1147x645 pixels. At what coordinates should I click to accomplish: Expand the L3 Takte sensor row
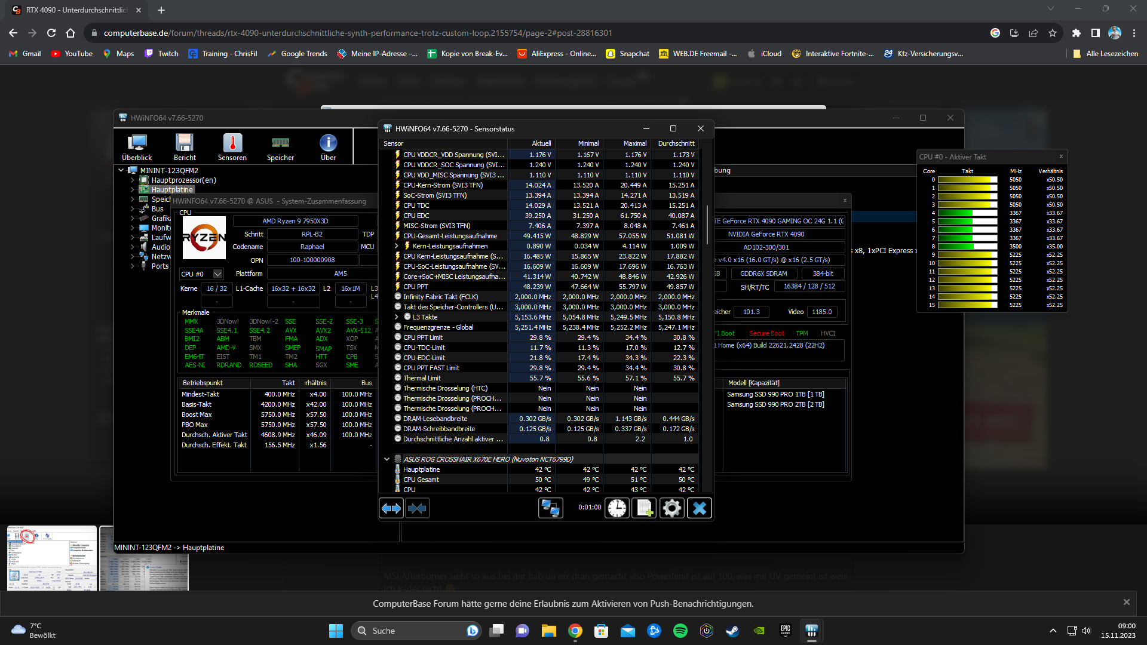pyautogui.click(x=396, y=317)
